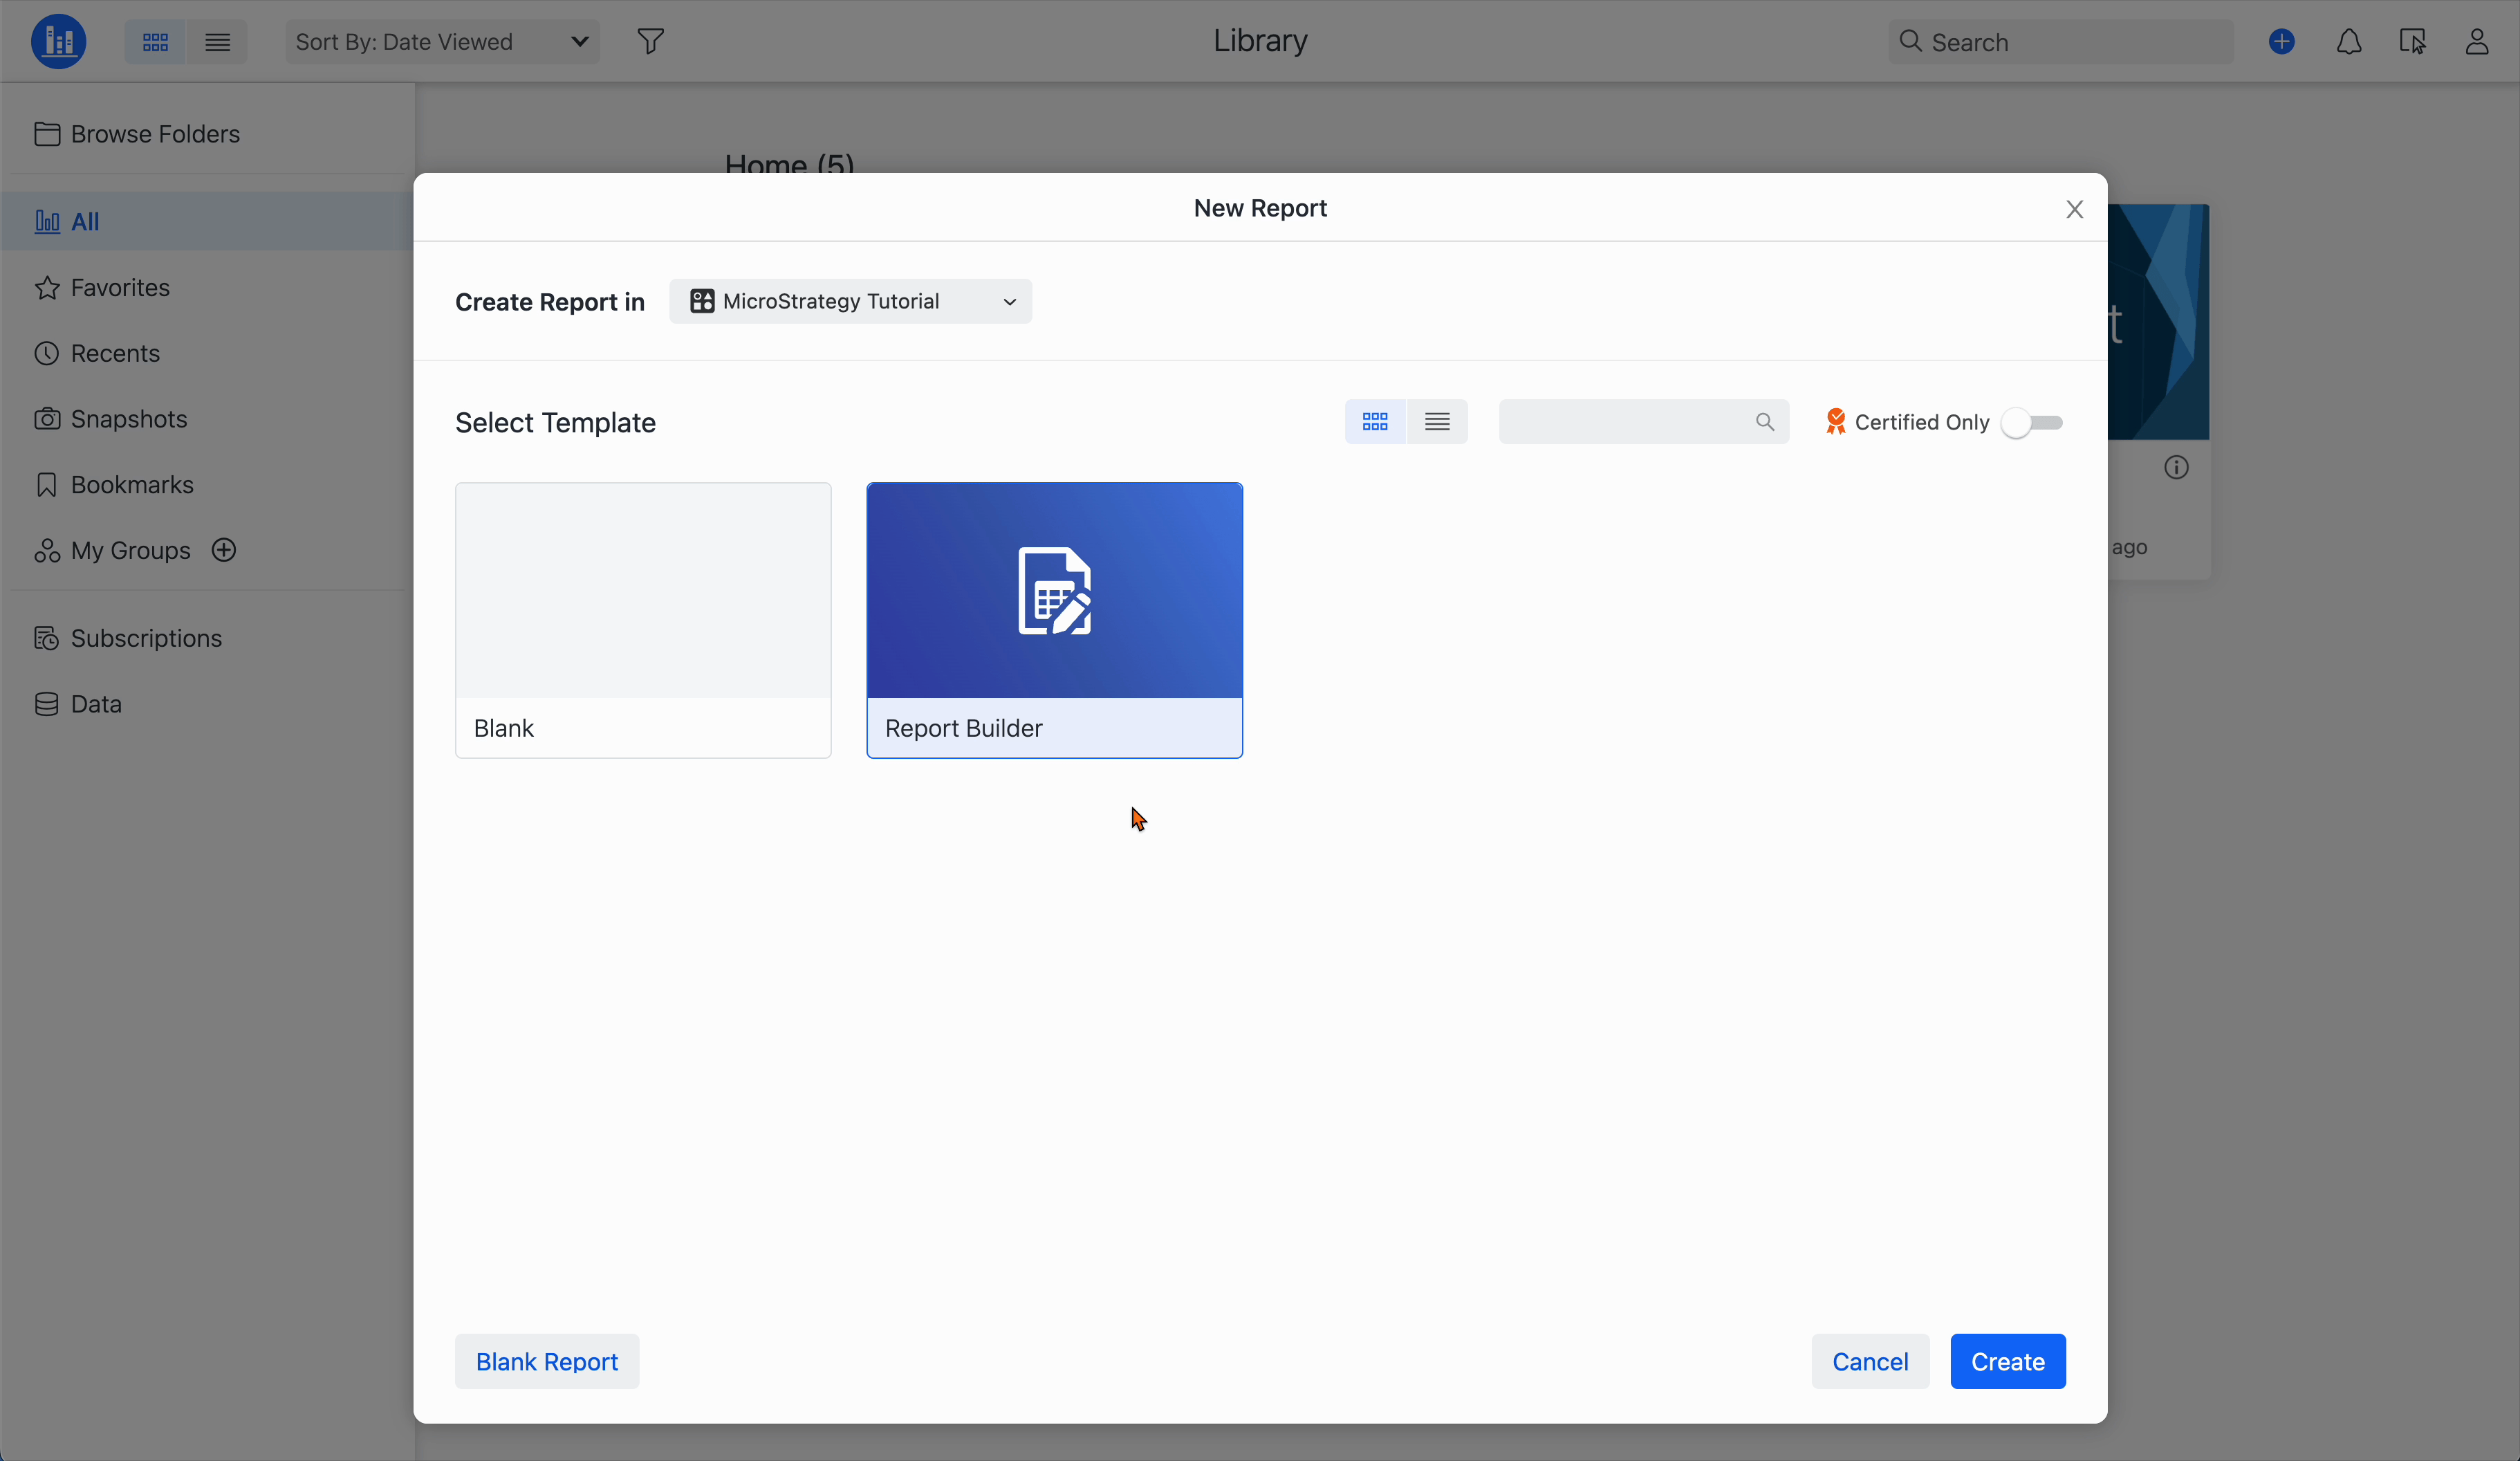
Task: Open the user account profile icon
Action: pos(2476,41)
